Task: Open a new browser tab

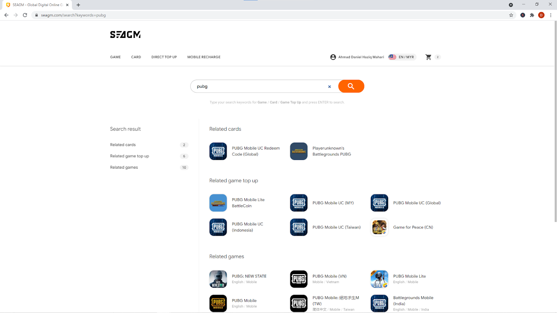Action: pyautogui.click(x=78, y=5)
